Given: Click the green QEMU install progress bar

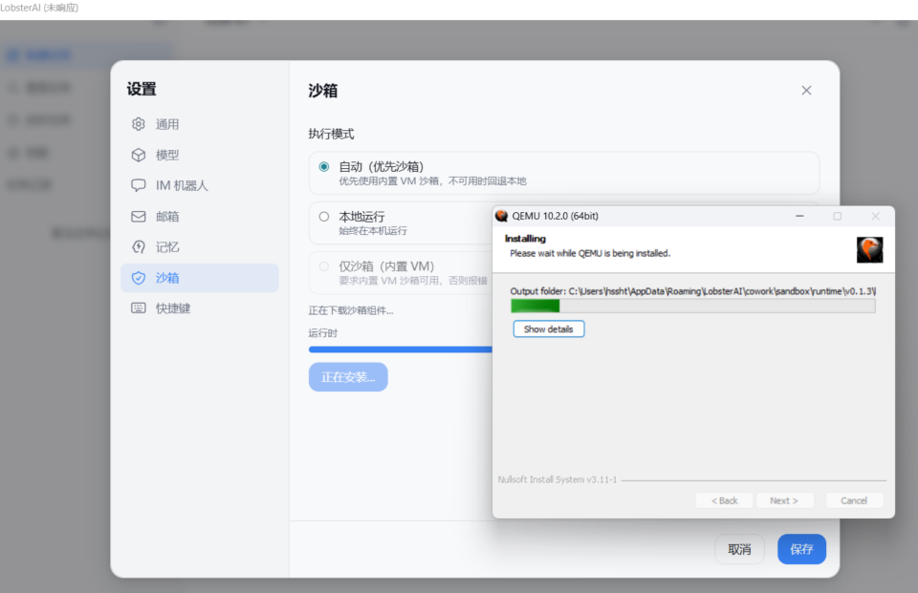Looking at the screenshot, I should pyautogui.click(x=693, y=306).
